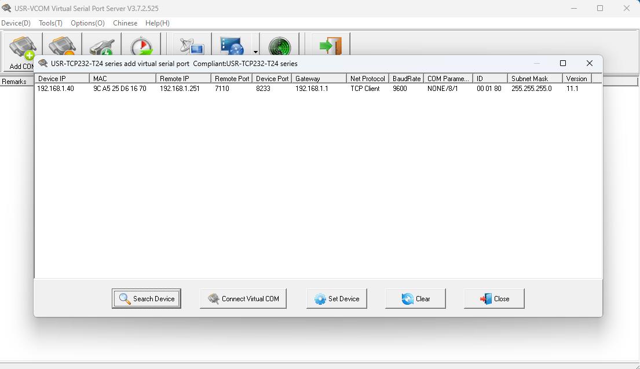
Task: Click the ID column header
Action: click(x=490, y=78)
